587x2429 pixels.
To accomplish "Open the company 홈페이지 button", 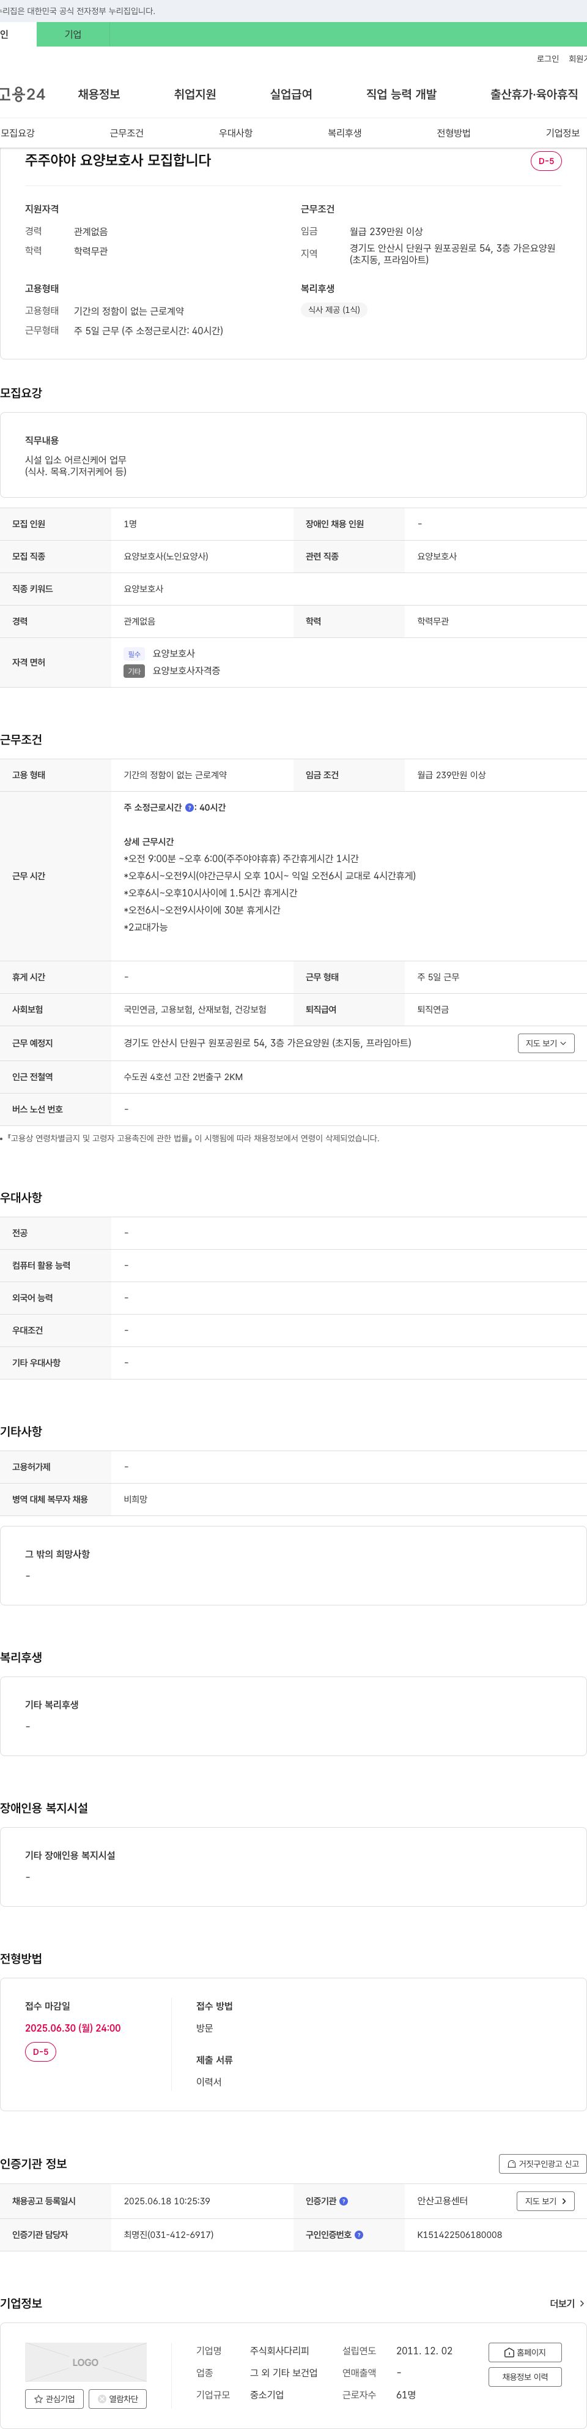I will pyautogui.click(x=525, y=2352).
